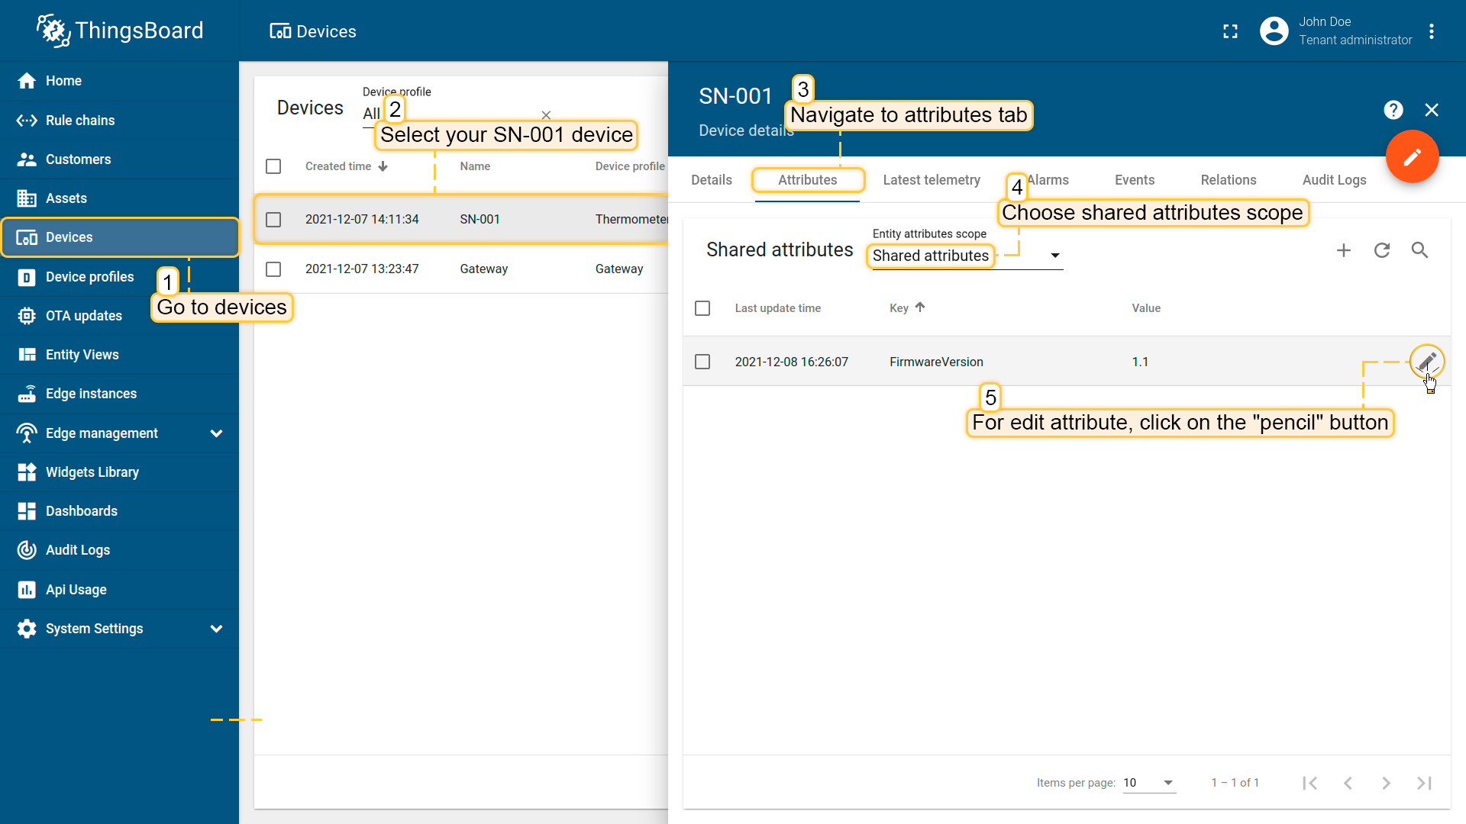Toggle fullscreen mode icon in header
This screenshot has height=824, width=1466.
[1230, 31]
